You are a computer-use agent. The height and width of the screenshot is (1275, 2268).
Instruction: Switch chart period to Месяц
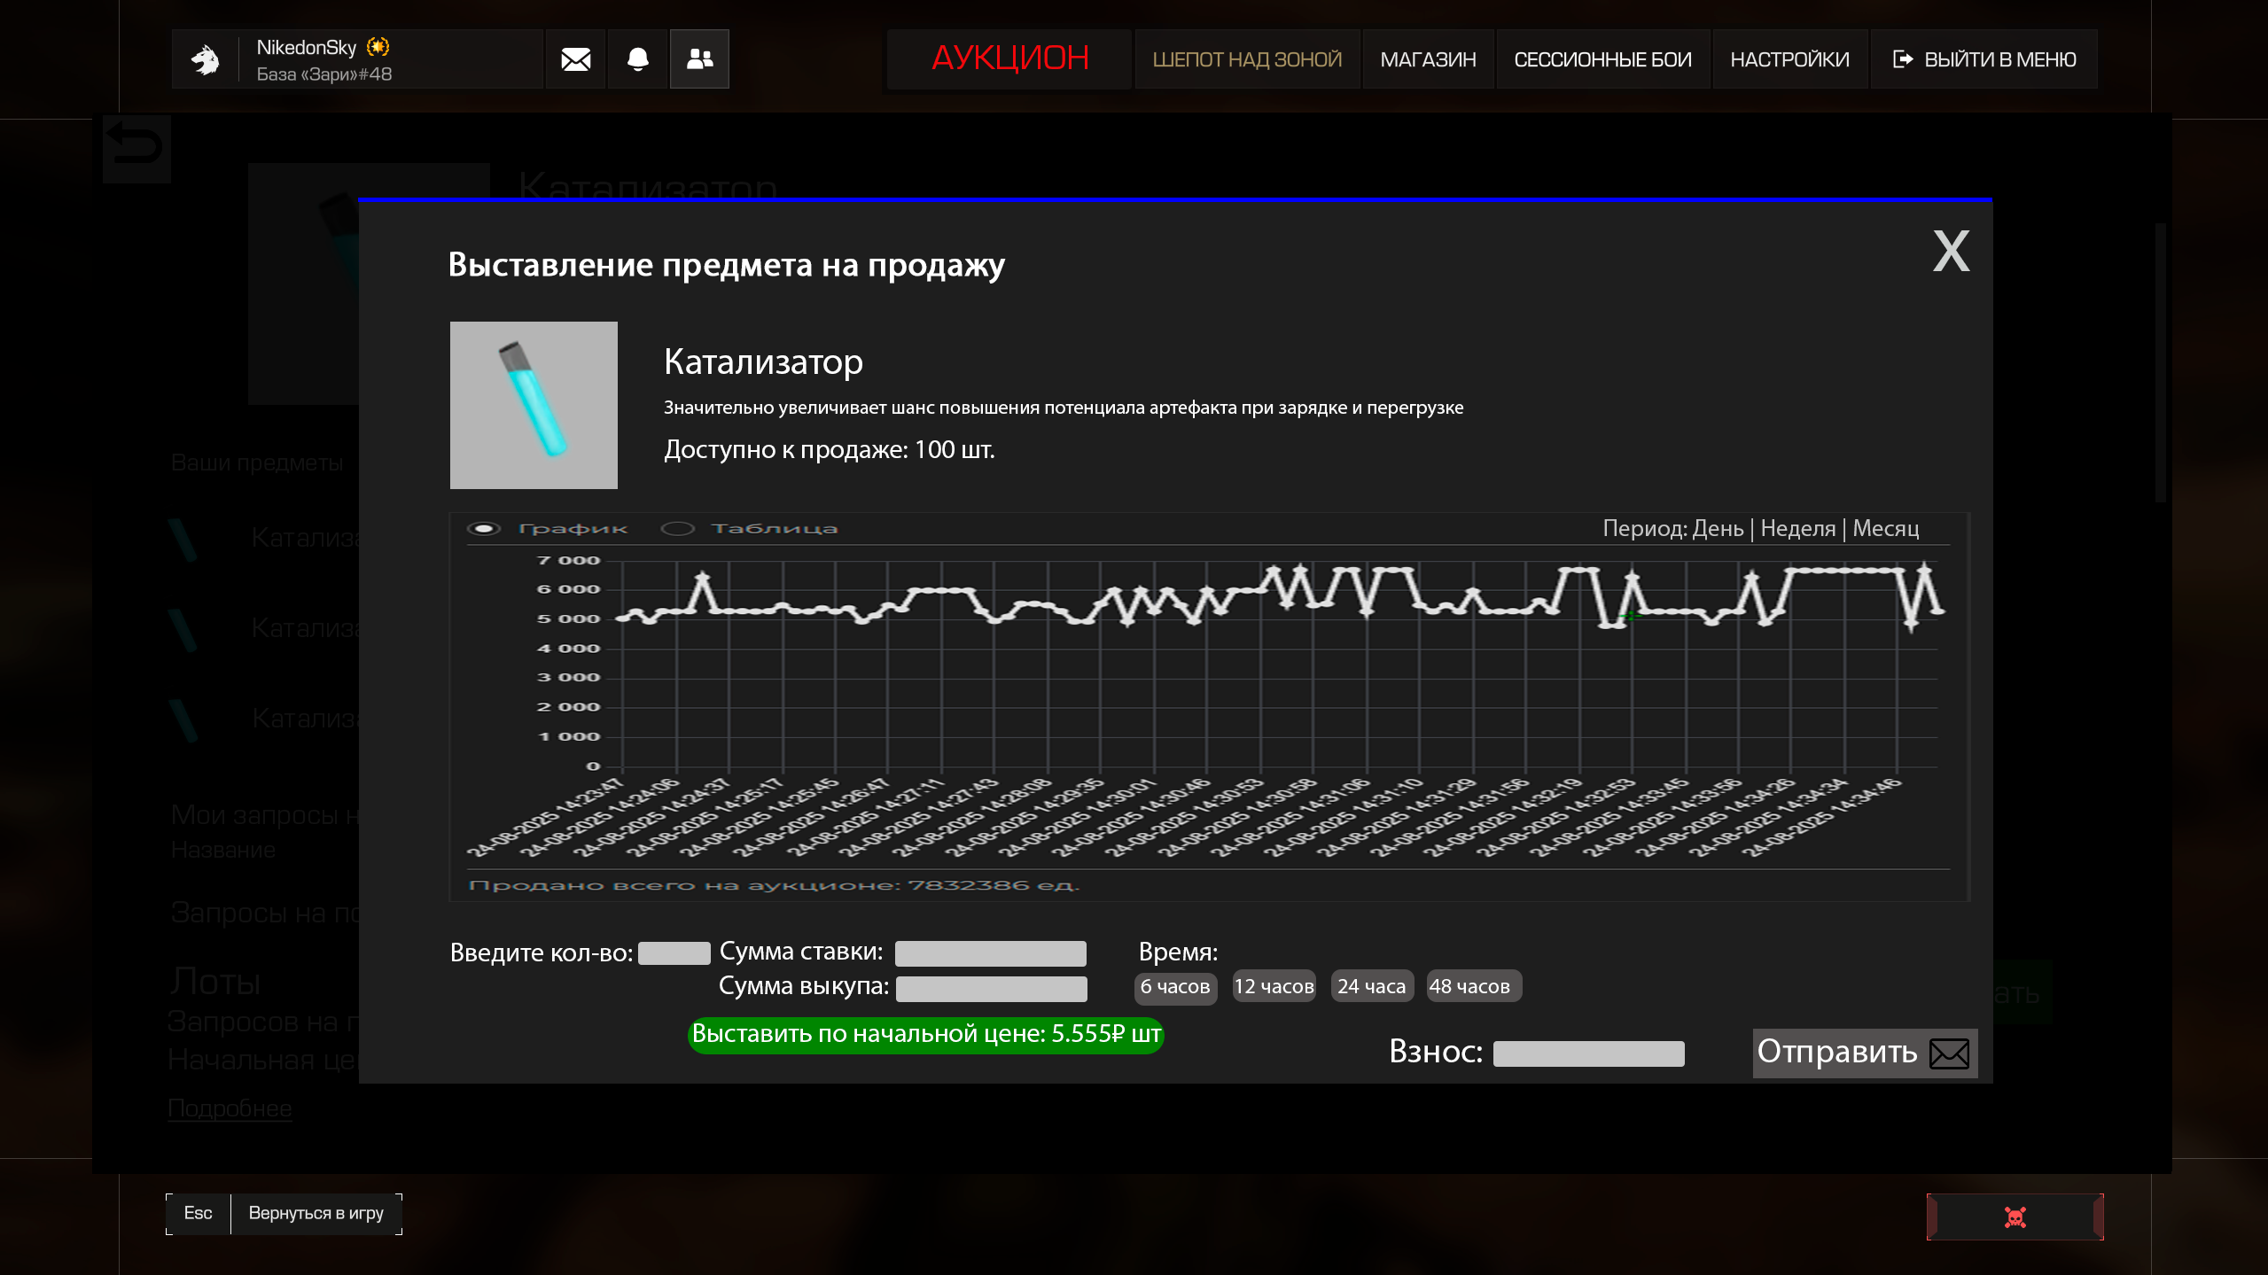tap(1885, 529)
